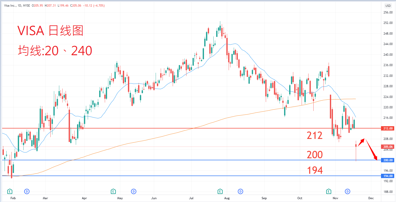Click the dividend D marker in February

tap(27, 191)
